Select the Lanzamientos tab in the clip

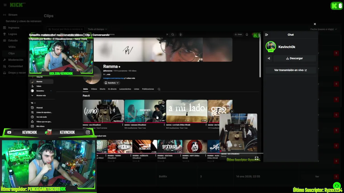125,89
